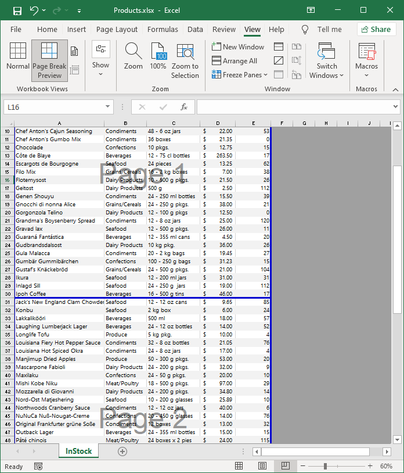Click the Tell me search box

[329, 29]
